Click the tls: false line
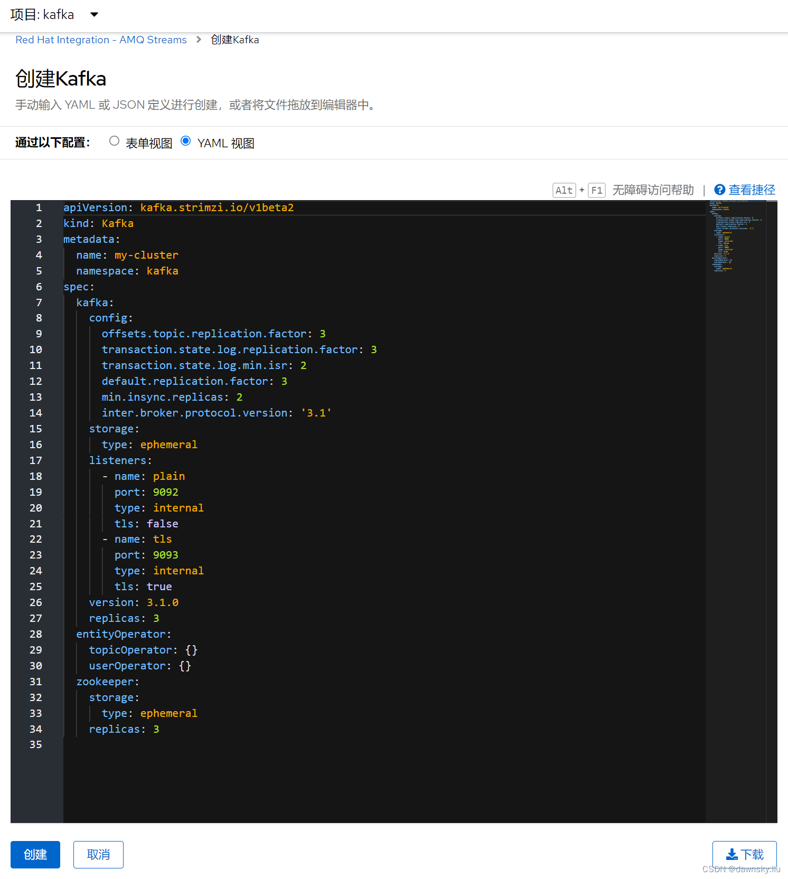 (146, 524)
